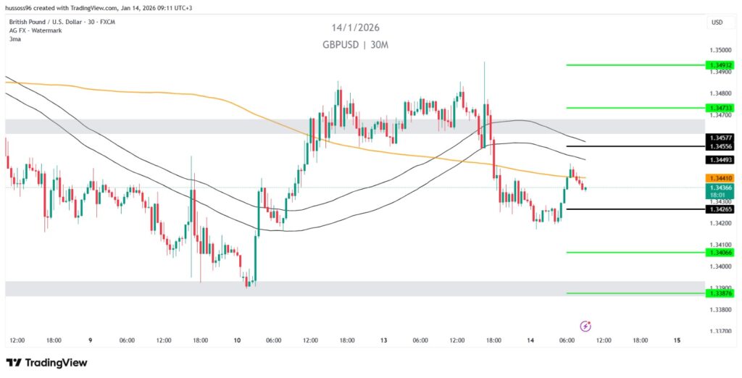The width and height of the screenshot is (742, 378).
Task: Click the 13 date marker on time axis
Action: coord(383,340)
